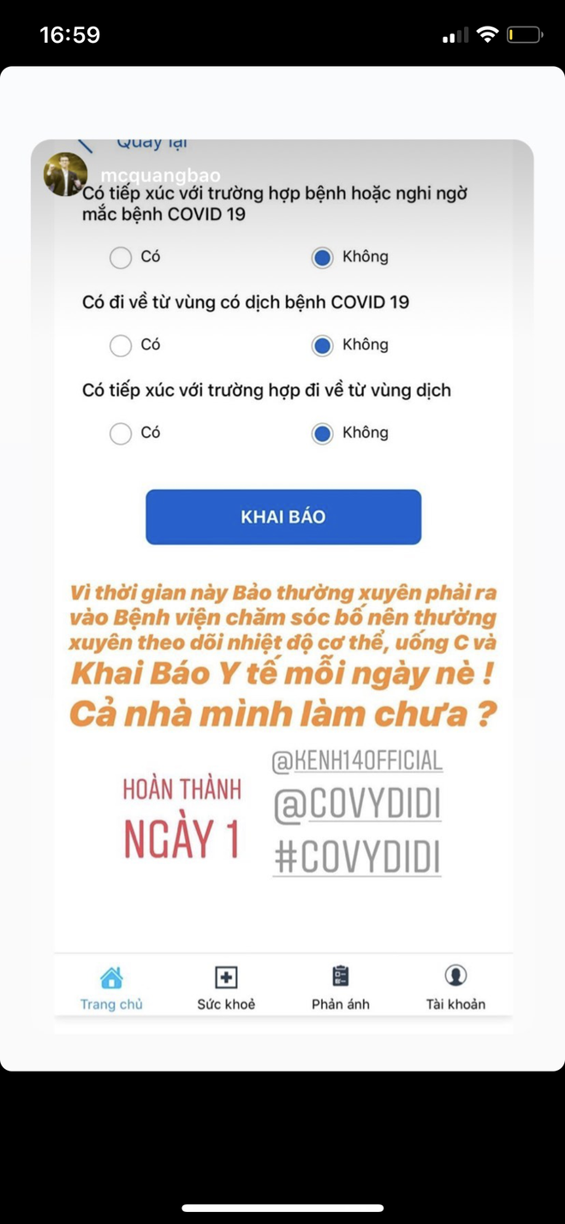Tap the cellular signal bars icon
Screen dimensions: 565x1224
coord(455,35)
